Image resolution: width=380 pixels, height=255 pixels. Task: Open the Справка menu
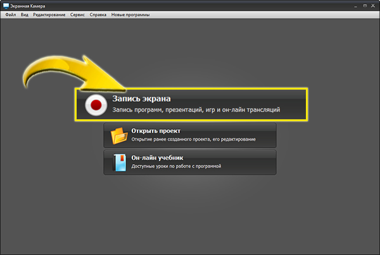98,15
